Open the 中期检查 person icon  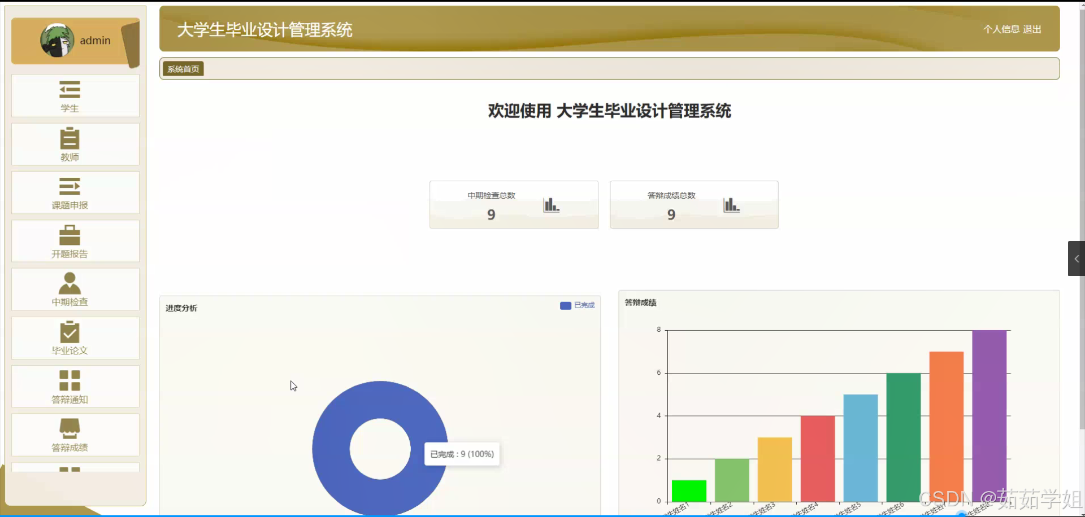pyautogui.click(x=70, y=283)
